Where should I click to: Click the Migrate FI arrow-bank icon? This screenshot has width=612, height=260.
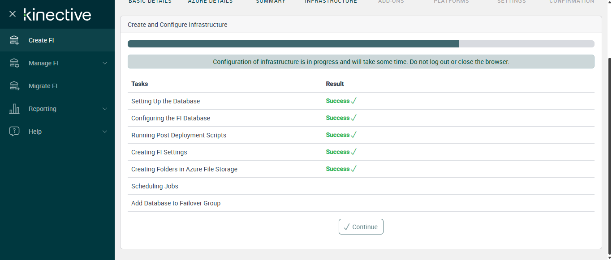point(14,86)
